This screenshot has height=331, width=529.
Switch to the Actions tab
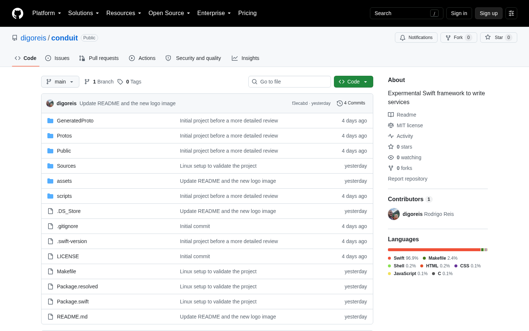click(x=142, y=58)
